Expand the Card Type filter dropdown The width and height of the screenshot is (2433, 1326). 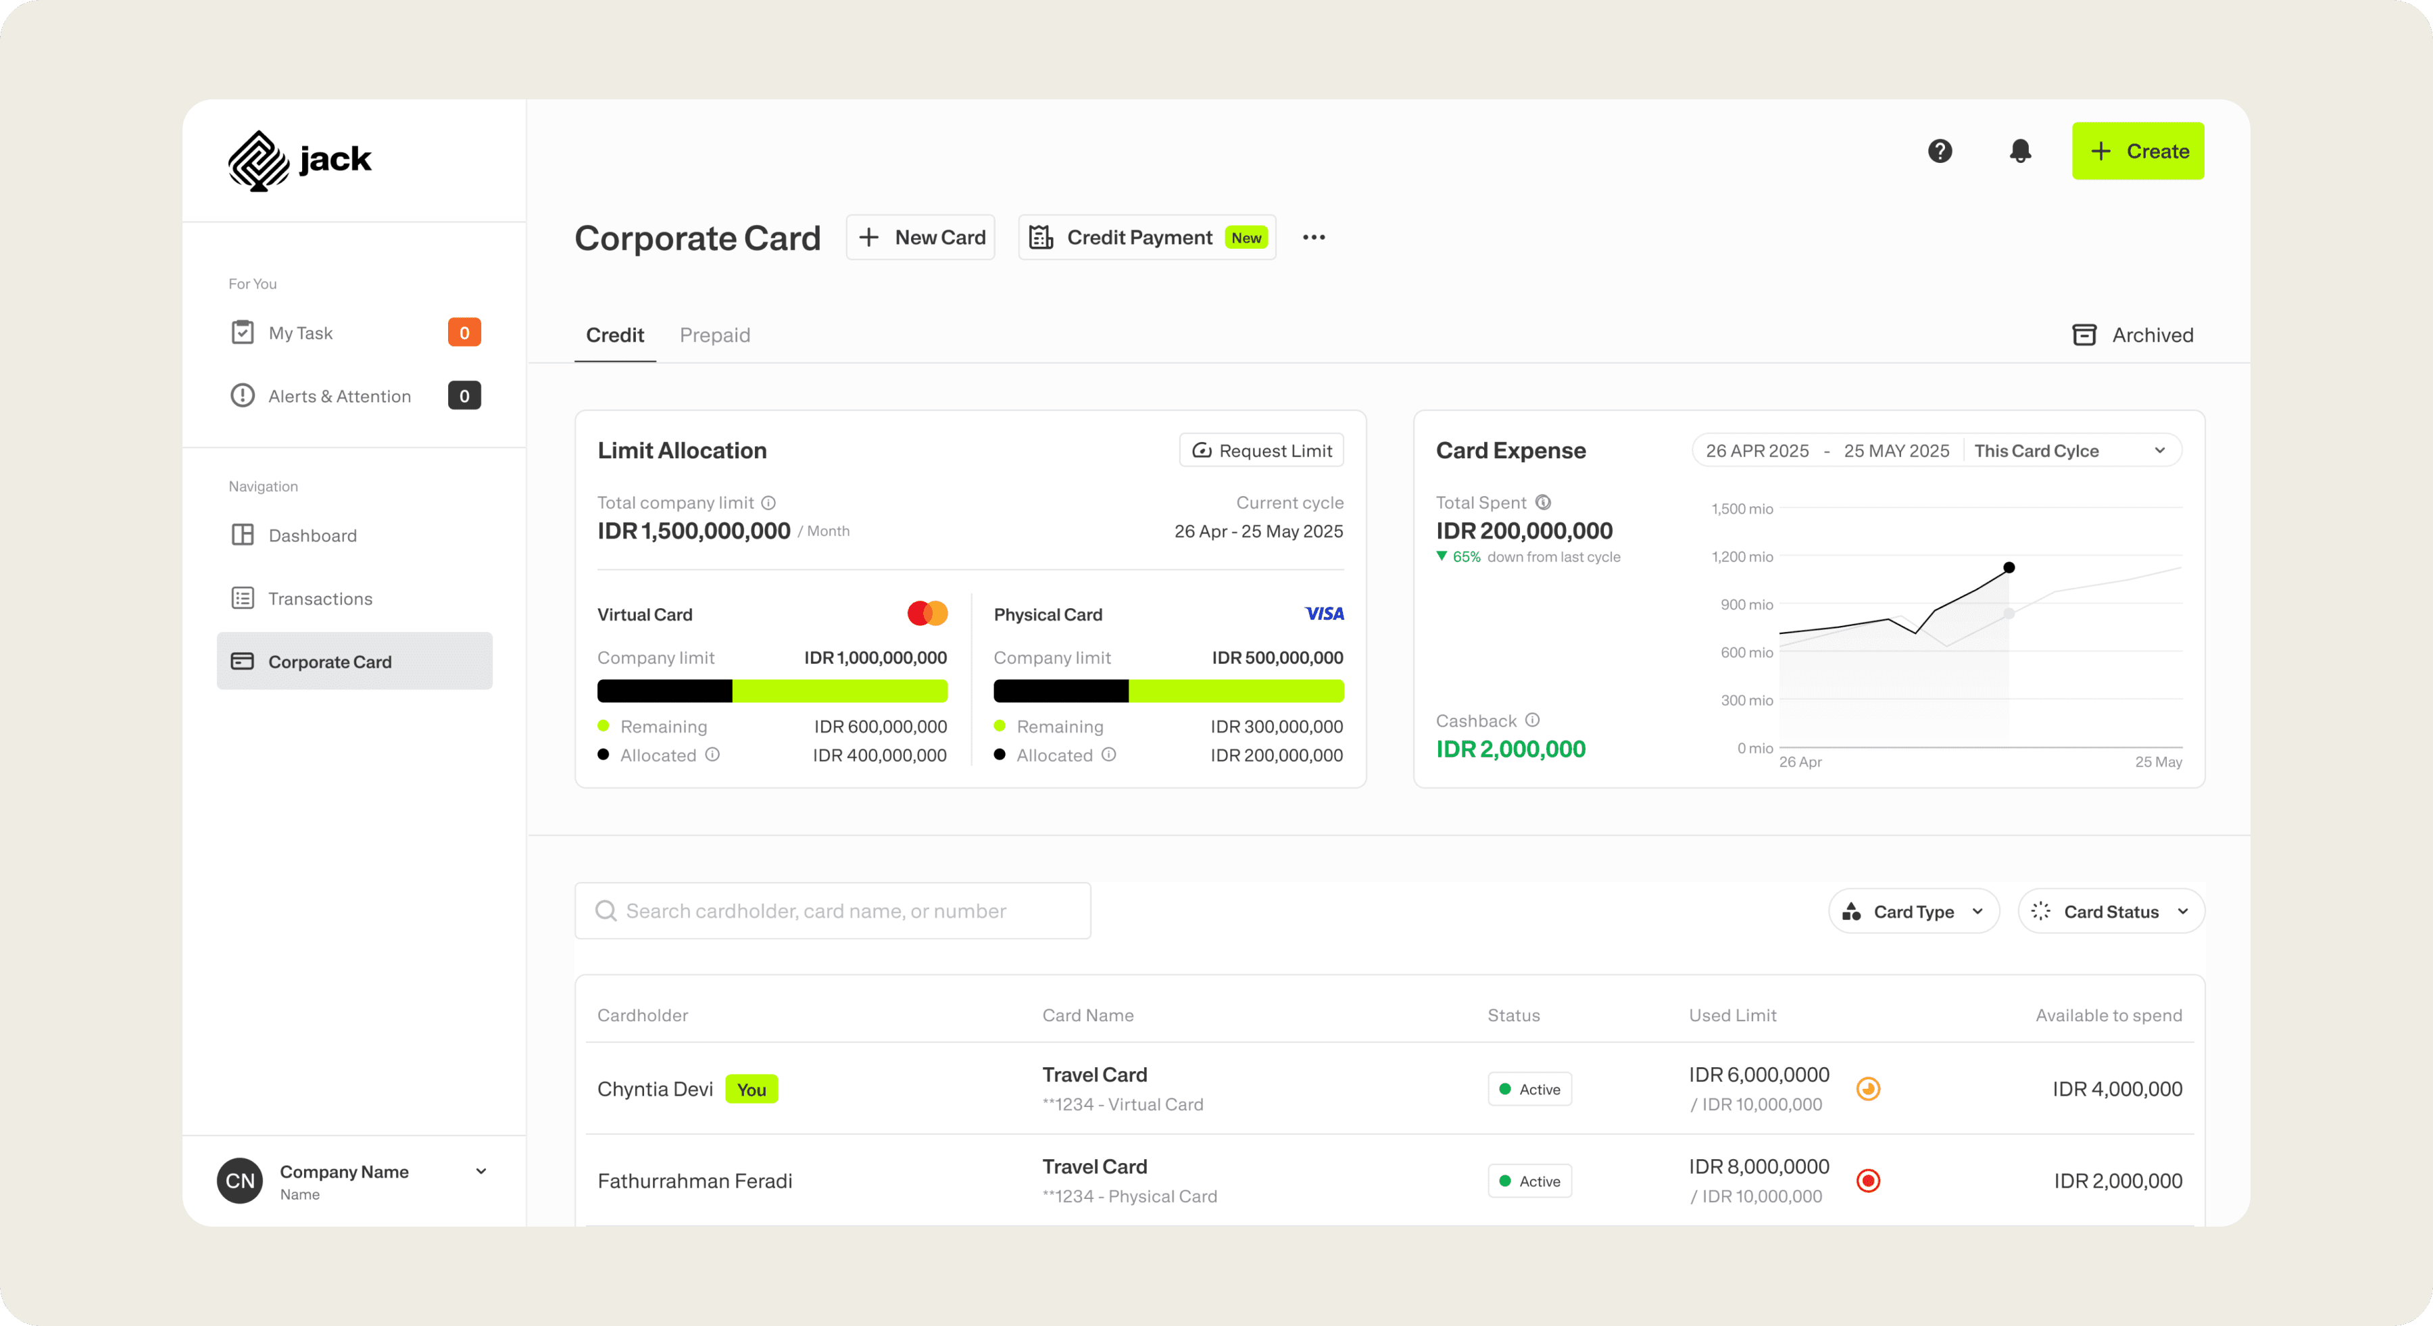[1913, 912]
